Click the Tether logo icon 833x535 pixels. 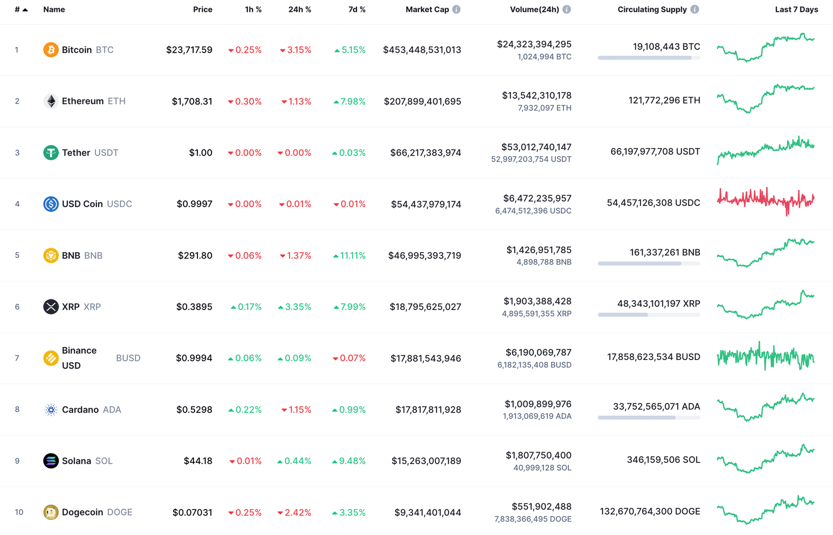[50, 153]
